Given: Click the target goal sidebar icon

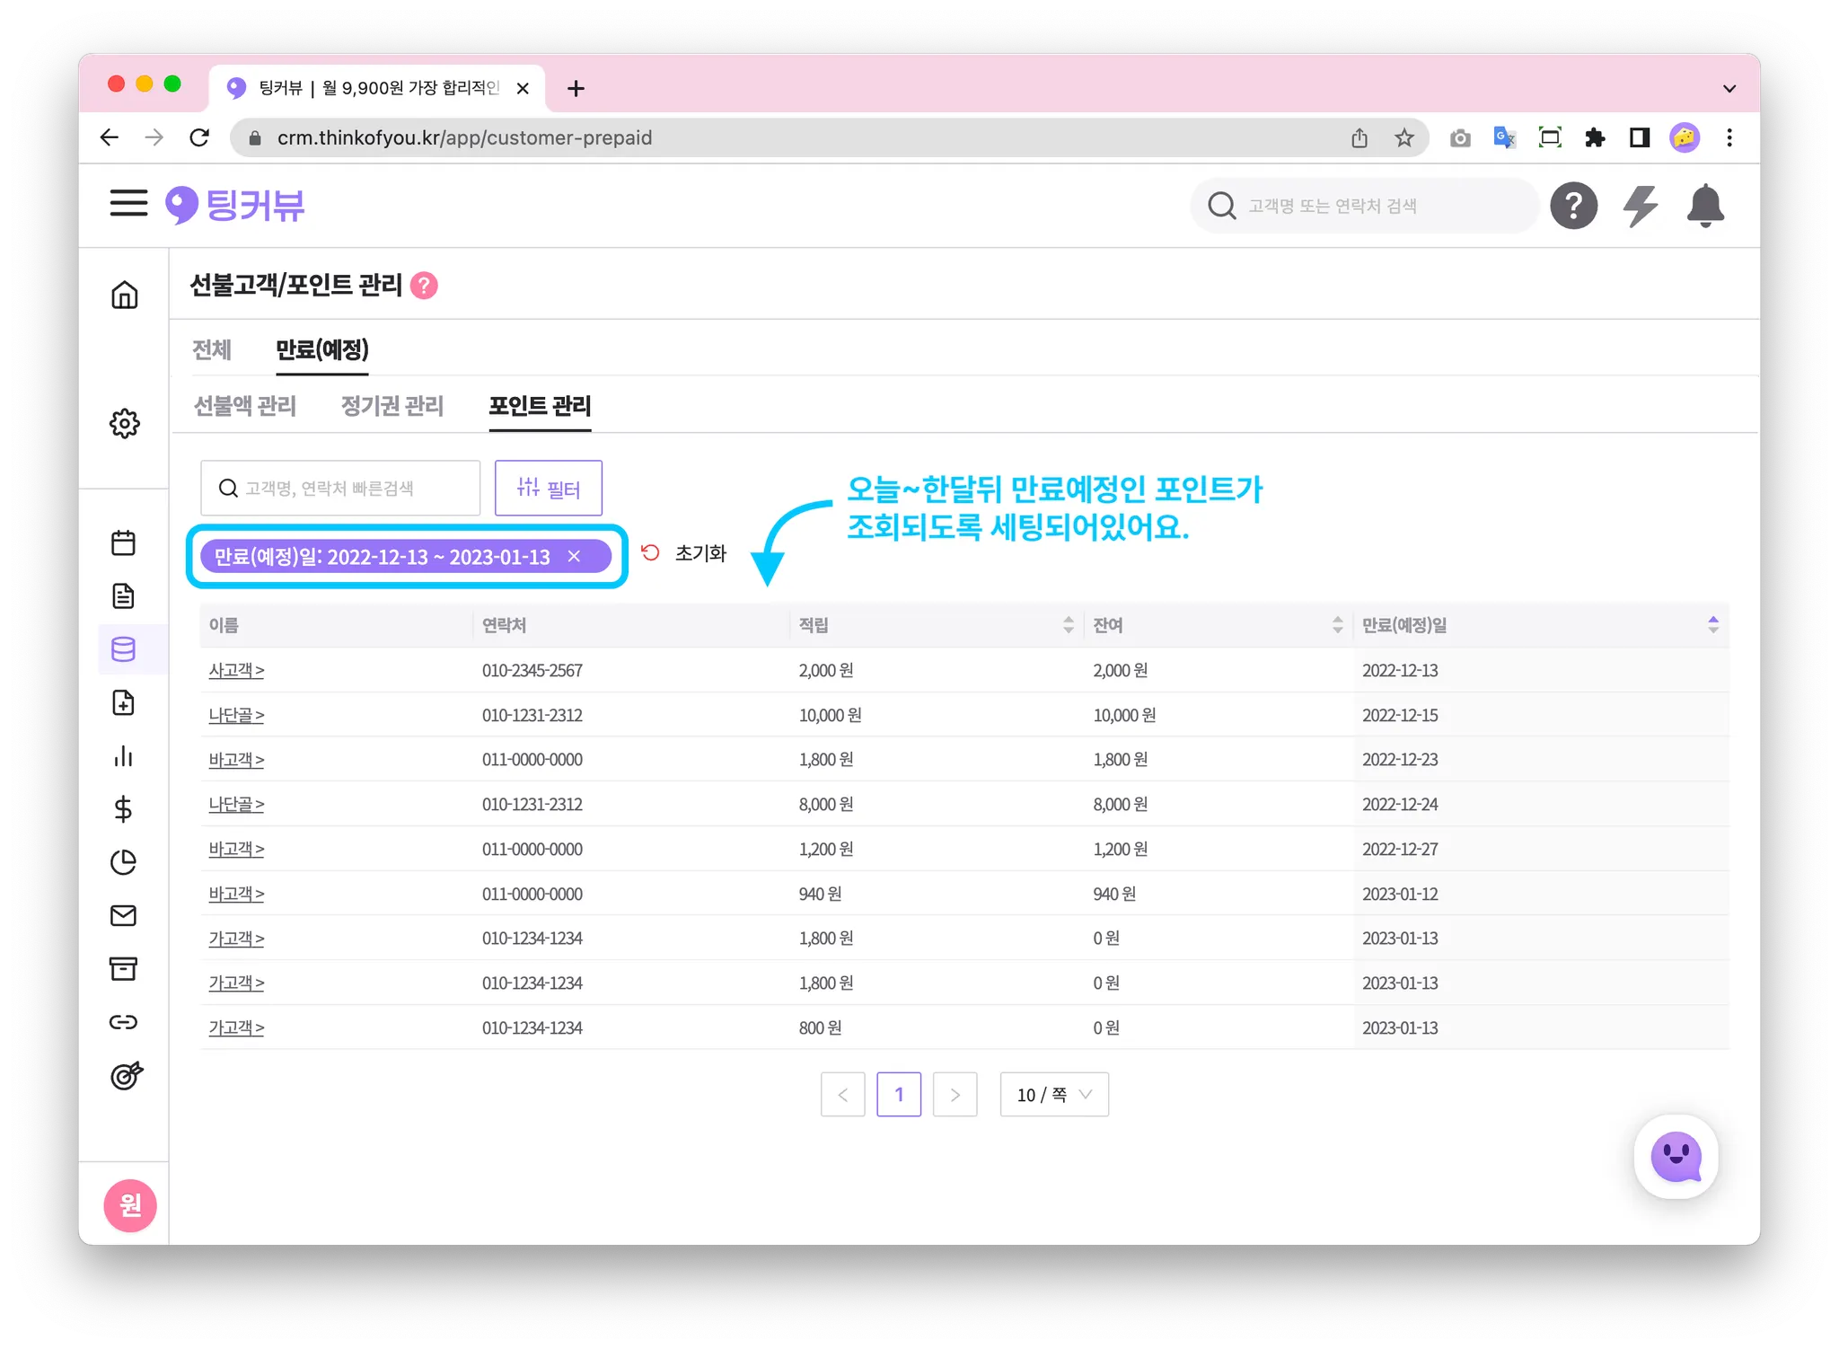Looking at the screenshot, I should tap(126, 1075).
